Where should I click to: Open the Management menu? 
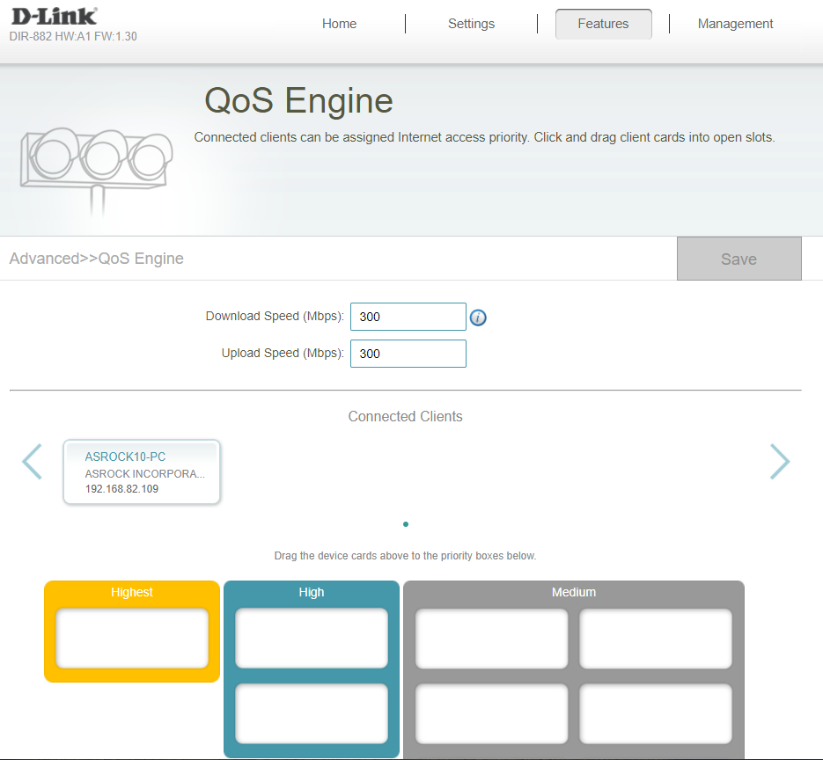735,24
